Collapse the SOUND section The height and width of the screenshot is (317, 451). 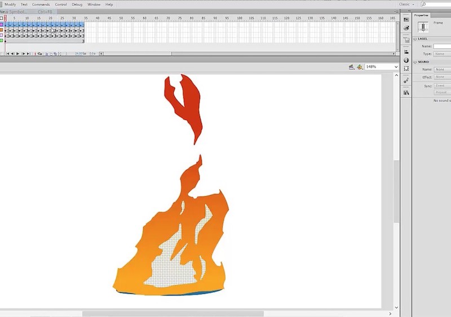coord(415,62)
